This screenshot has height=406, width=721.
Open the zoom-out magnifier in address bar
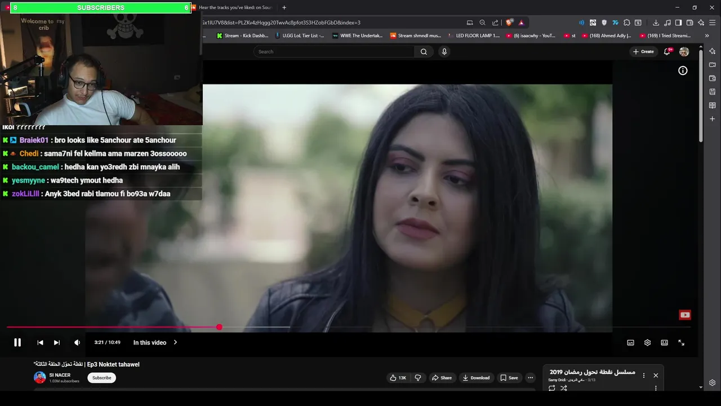(482, 23)
